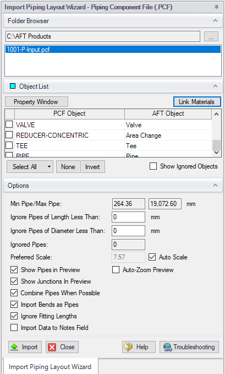This screenshot has width=225, height=374.
Task: Open the Select All dropdown arrow
Action: (x=49, y=166)
